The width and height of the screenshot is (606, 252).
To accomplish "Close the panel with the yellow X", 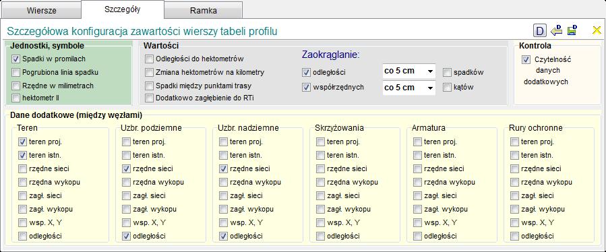I will click(597, 30).
